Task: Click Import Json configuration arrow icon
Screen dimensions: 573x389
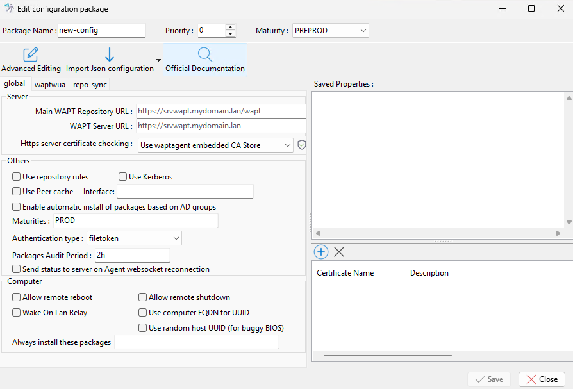Action: coord(110,54)
